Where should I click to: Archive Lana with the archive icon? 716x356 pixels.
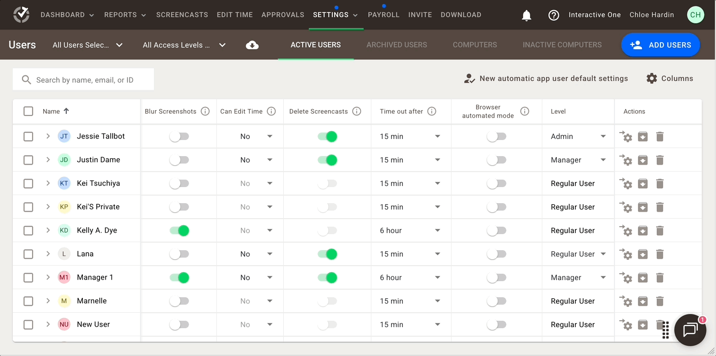coord(643,254)
